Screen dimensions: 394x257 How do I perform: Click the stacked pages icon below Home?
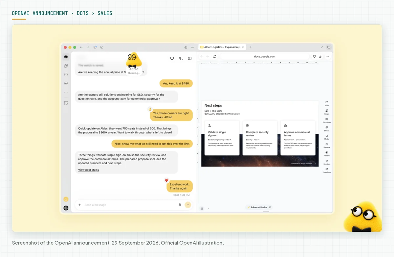click(66, 66)
